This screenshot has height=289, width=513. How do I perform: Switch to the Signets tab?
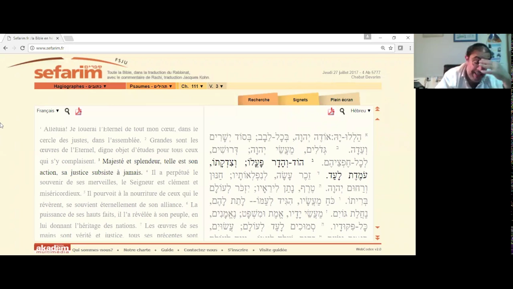[300, 100]
